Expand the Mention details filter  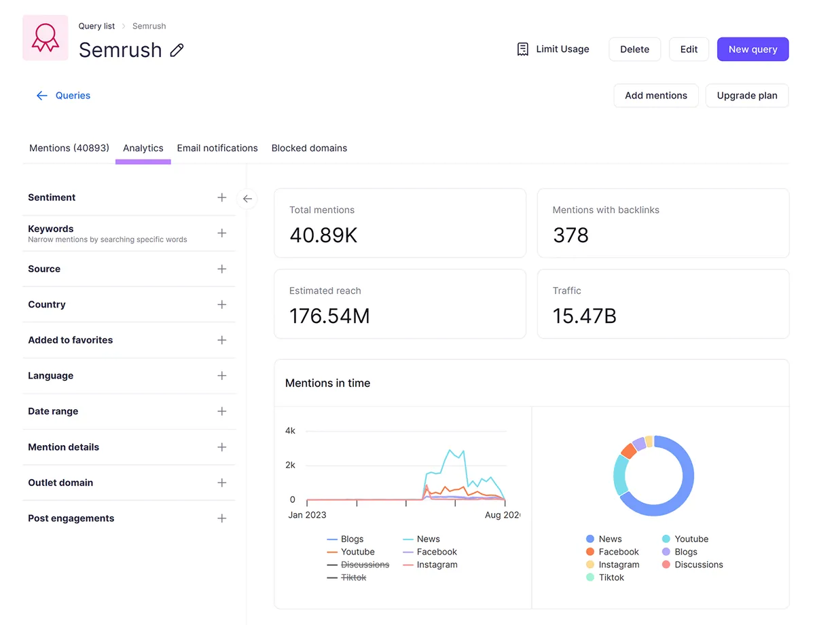[221, 447]
